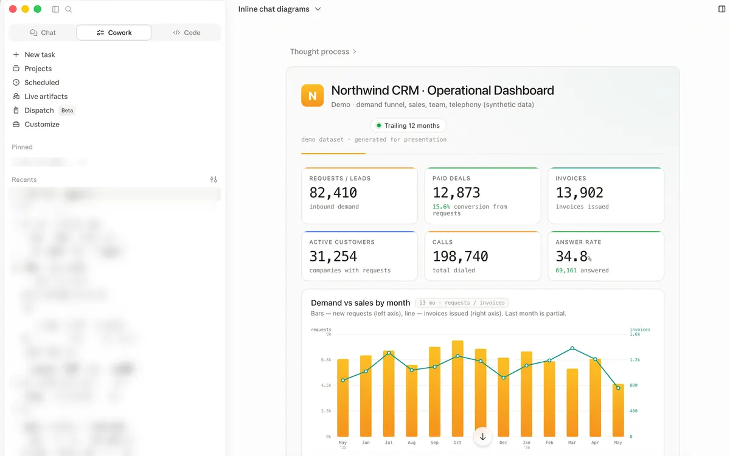Click the demo dataset caption text
The width and height of the screenshot is (730, 456).
point(374,140)
